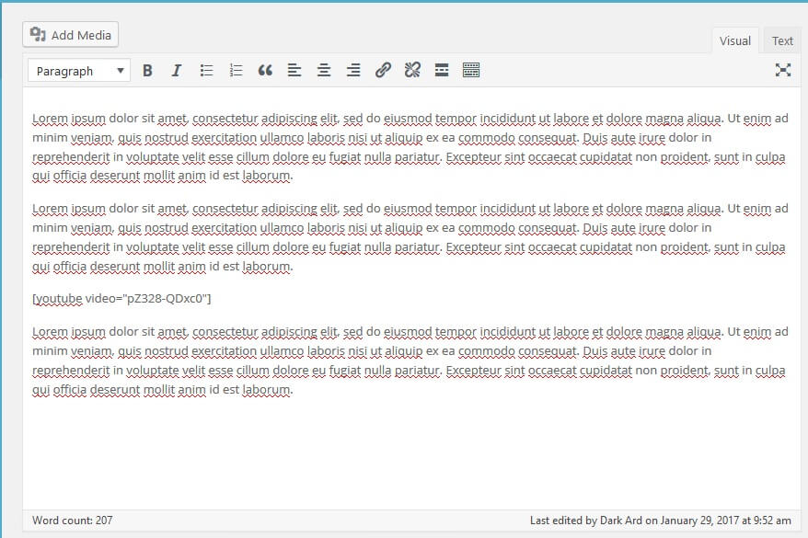Switch to the Visual editor tab

734,40
